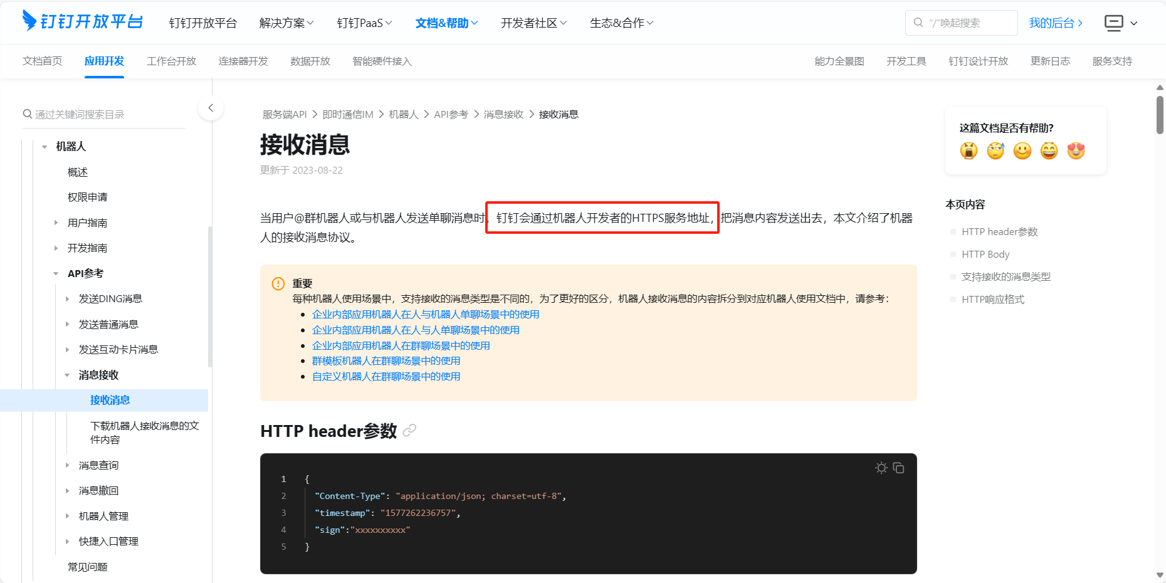Click 即时通信IM in the breadcrumb
This screenshot has height=583, width=1166.
coord(348,114)
